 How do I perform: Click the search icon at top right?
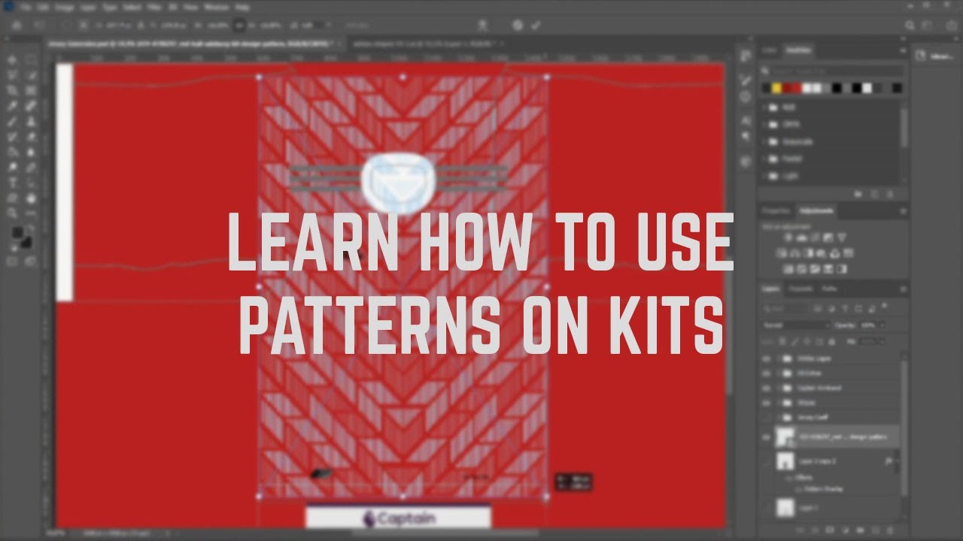(910, 25)
